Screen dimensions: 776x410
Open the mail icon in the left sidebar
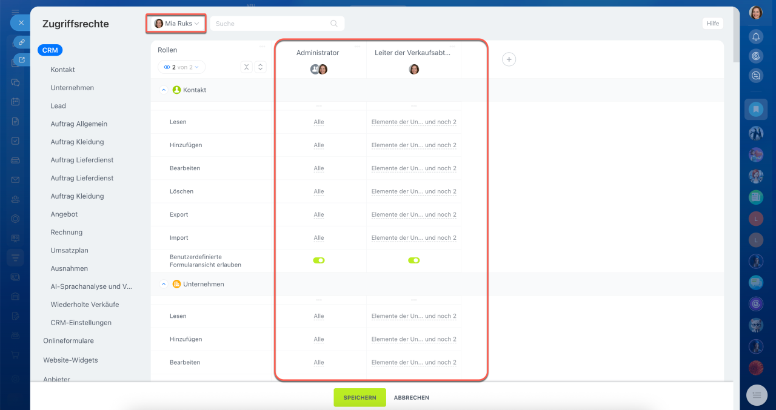point(16,180)
